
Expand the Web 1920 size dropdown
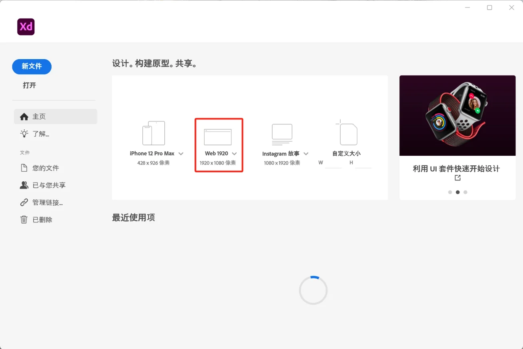234,154
